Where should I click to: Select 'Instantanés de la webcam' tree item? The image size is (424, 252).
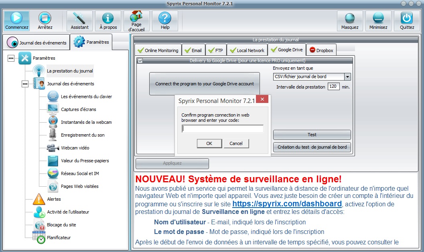(86, 122)
